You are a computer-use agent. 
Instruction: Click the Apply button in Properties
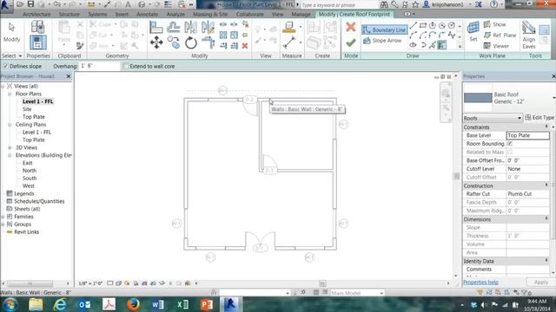pos(540,283)
